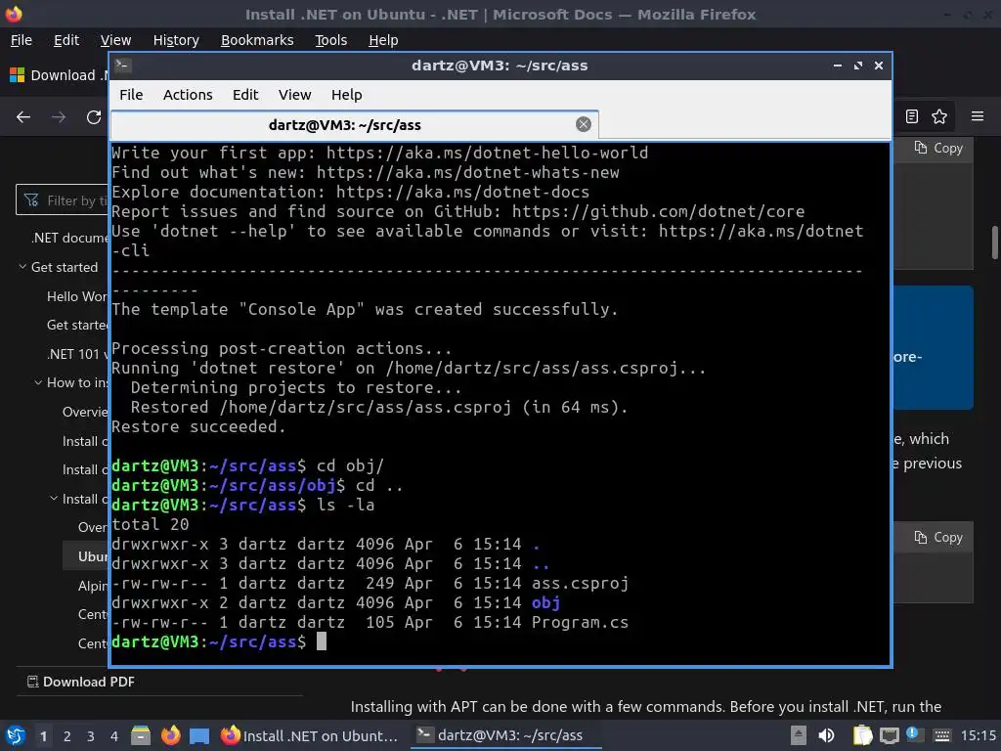This screenshot has width=1001, height=751.
Task: Collapse the How to install tree section
Action: [x=38, y=382]
